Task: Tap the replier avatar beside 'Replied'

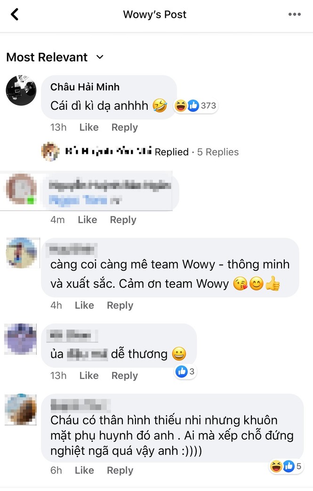Action: (x=50, y=152)
